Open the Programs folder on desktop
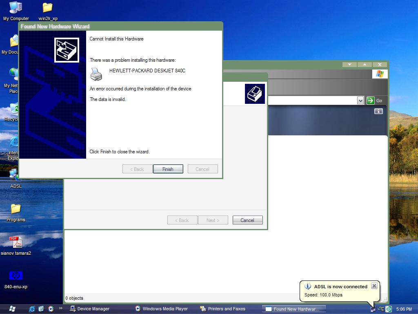Screen dimensions: 418x314 [x=16, y=209]
